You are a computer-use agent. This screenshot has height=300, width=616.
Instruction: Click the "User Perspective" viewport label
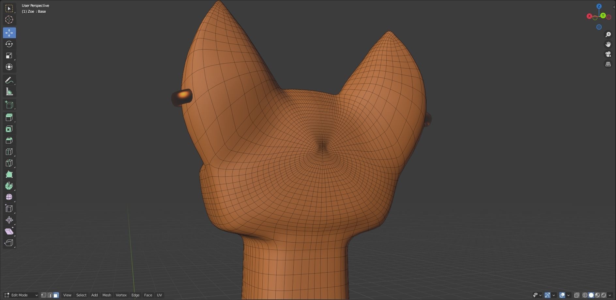click(35, 6)
